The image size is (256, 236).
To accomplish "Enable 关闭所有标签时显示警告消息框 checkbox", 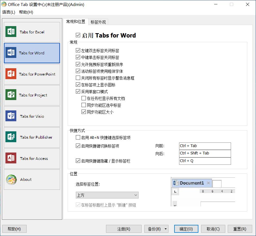I will click(78, 78).
